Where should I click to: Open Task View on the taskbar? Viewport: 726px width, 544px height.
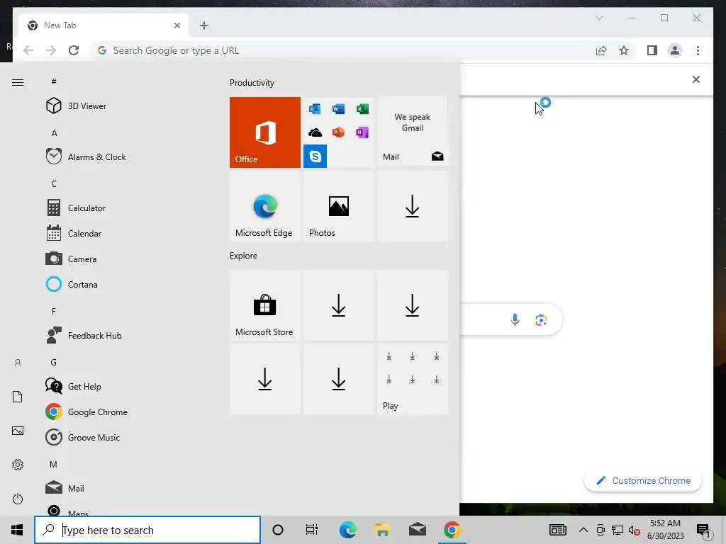tap(312, 530)
